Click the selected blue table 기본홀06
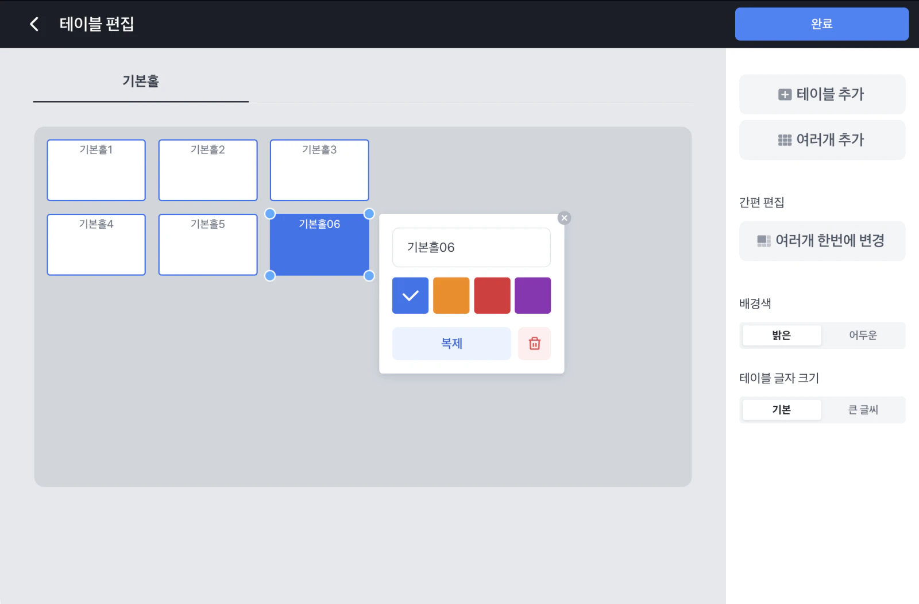This screenshot has height=604, width=919. [319, 245]
